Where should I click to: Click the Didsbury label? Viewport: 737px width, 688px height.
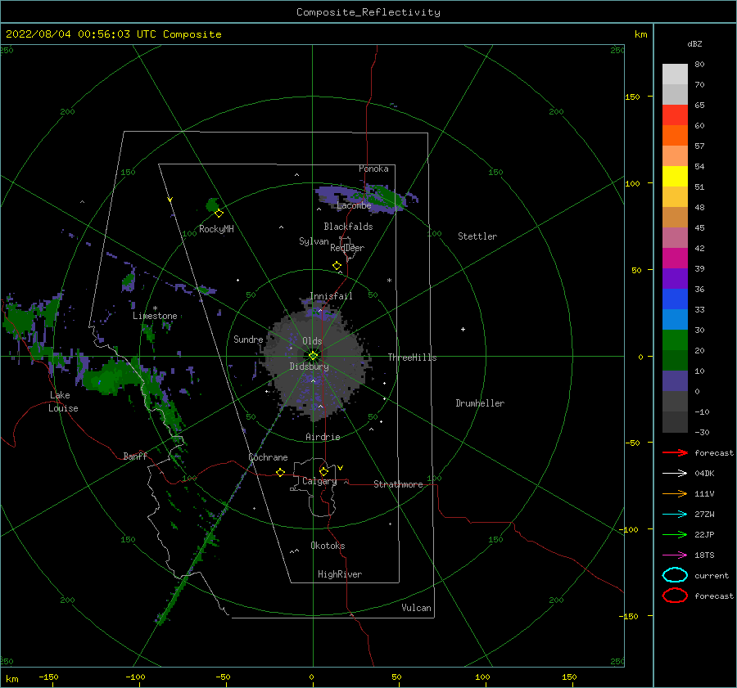309,366
